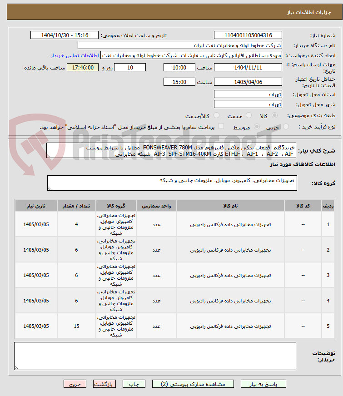Select the جزیی purchase type radio
This screenshot has width=343, height=396.
tap(286, 127)
